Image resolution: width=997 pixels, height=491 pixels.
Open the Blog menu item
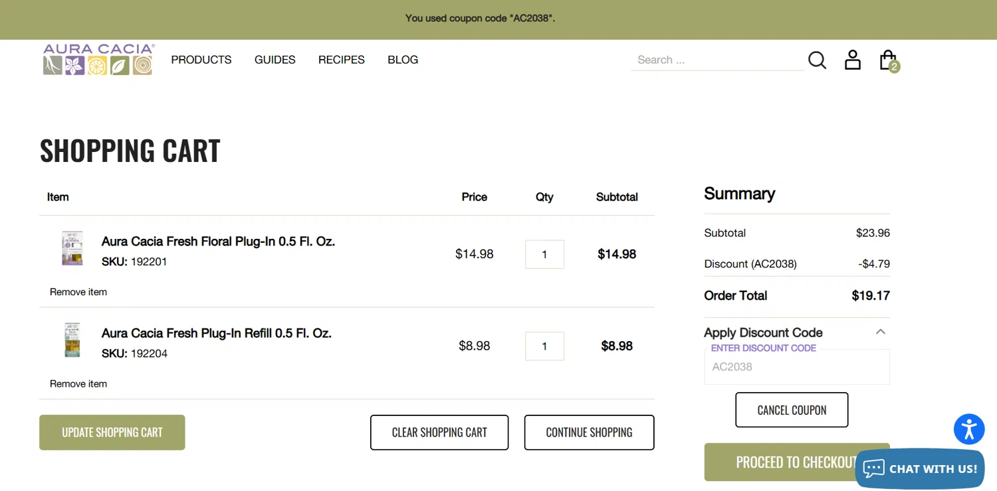point(403,60)
